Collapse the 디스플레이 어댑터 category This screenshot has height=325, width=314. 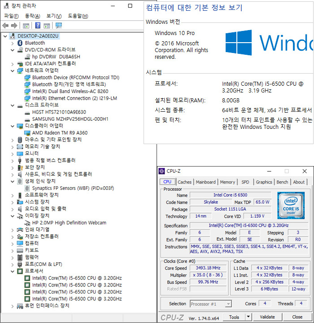[x=13, y=126]
